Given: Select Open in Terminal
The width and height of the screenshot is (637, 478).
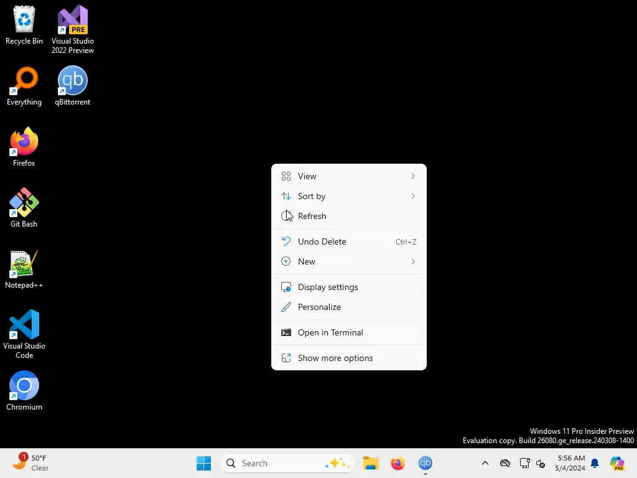Looking at the screenshot, I should pos(348,332).
